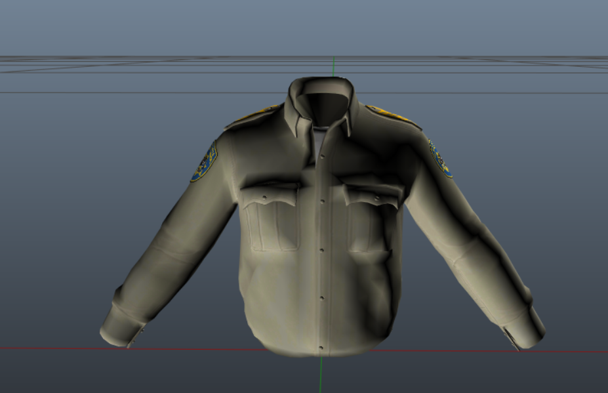Click the small button on left-side pocket flap
608x393 pixels.
coord(264,197)
